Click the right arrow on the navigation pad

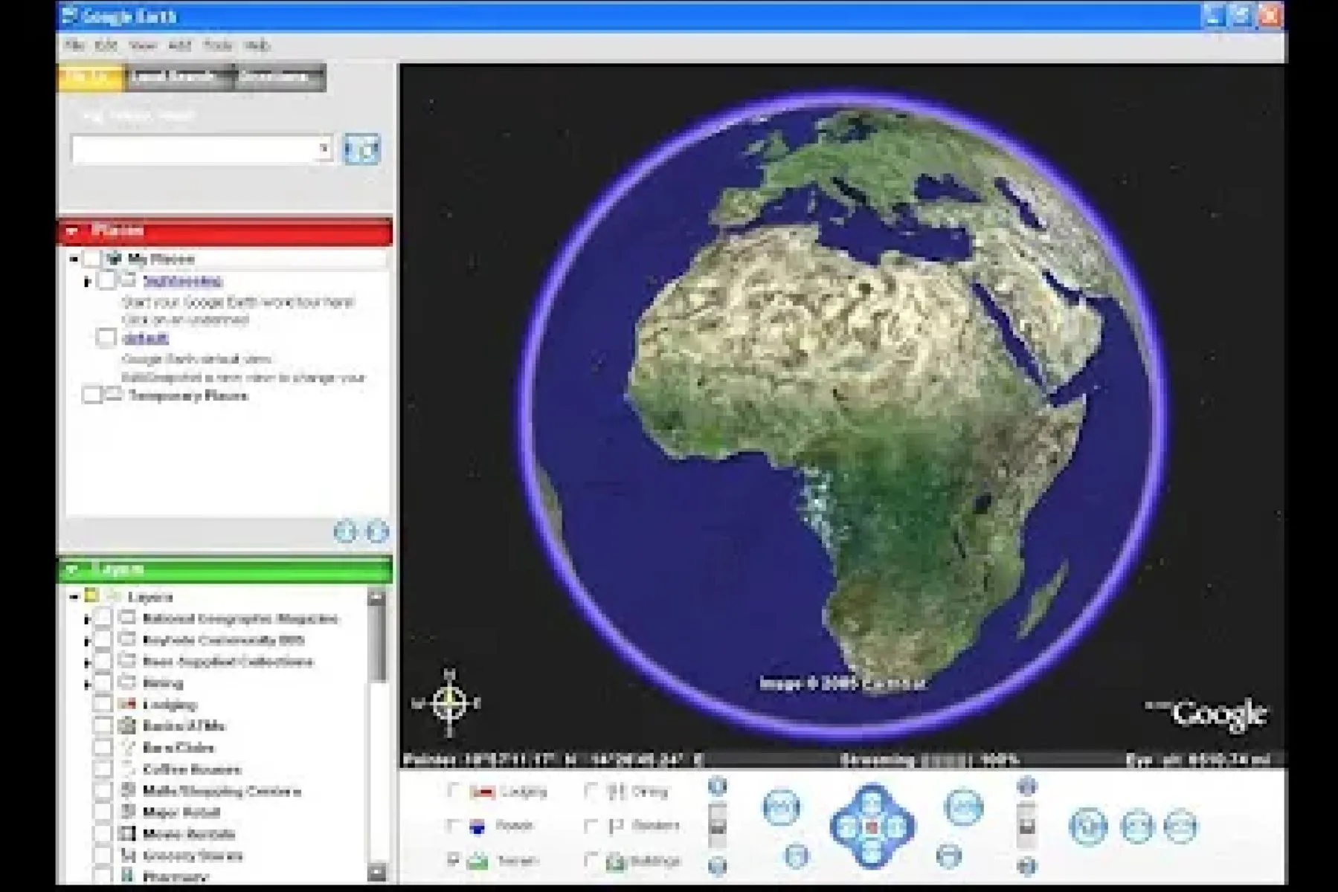tap(898, 827)
